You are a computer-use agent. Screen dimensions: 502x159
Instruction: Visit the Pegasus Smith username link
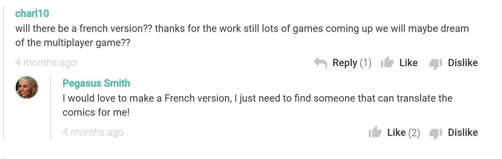pos(96,83)
